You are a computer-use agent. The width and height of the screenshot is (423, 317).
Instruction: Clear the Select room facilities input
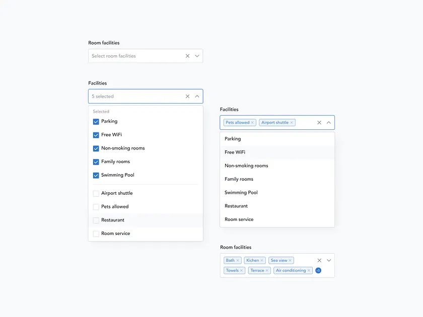187,56
